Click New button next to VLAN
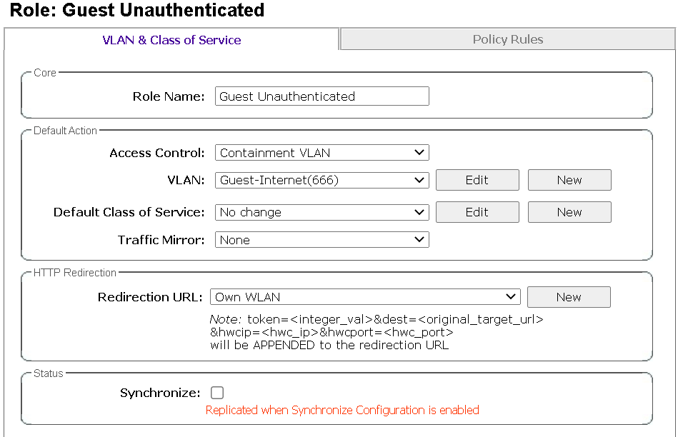 pyautogui.click(x=569, y=180)
